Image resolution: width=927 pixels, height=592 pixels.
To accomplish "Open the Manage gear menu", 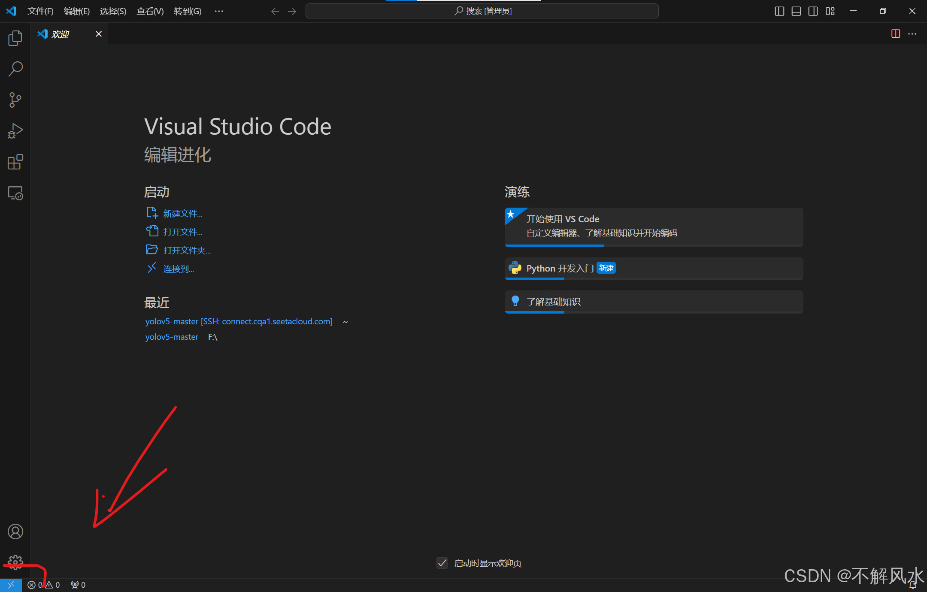I will [x=15, y=562].
